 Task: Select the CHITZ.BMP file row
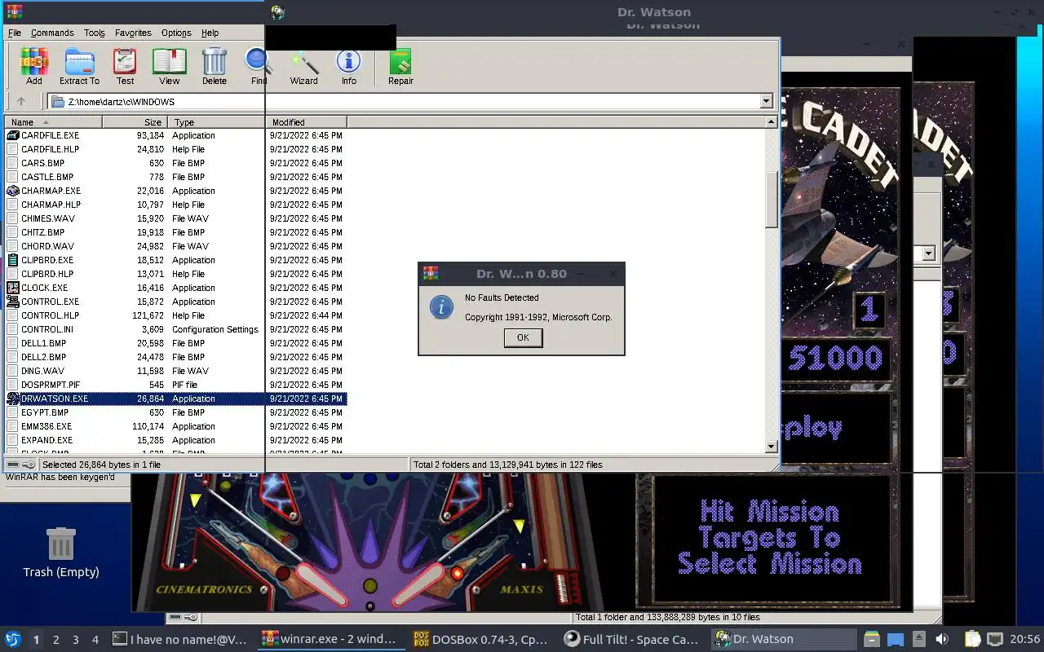(x=176, y=232)
